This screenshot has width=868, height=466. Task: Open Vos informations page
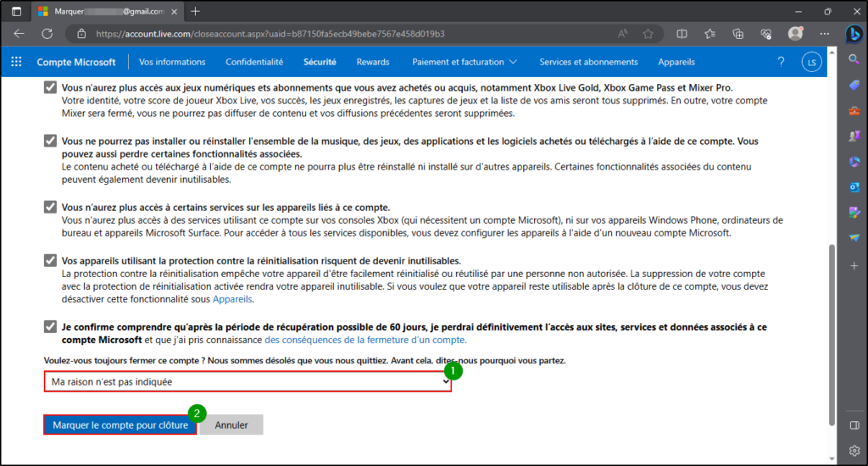pos(172,62)
